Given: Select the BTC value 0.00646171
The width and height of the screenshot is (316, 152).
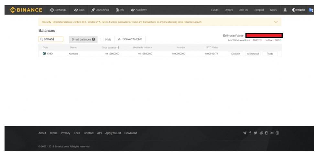Looking at the screenshot, I should [x=212, y=54].
